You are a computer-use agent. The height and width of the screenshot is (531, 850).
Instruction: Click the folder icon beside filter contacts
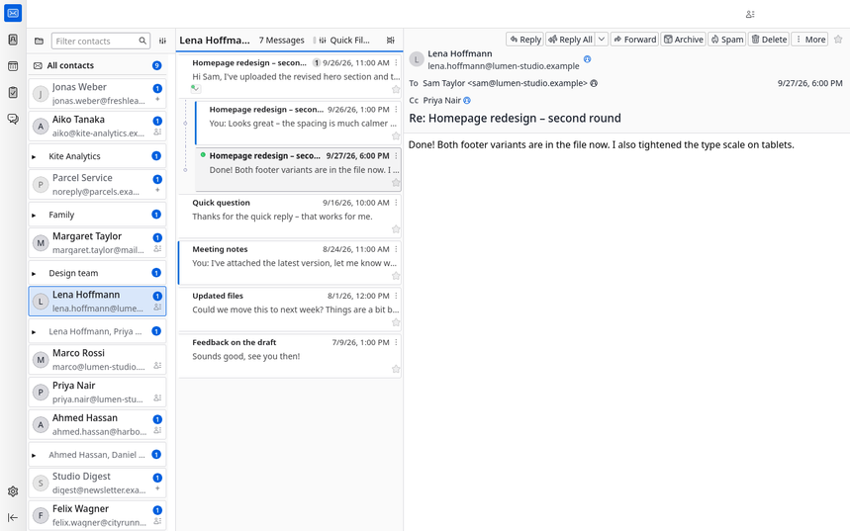pyautogui.click(x=39, y=41)
